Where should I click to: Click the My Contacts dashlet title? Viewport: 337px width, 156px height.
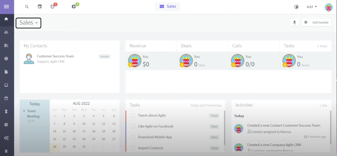(35, 46)
